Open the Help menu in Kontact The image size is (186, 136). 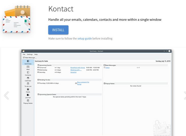point(36,54)
